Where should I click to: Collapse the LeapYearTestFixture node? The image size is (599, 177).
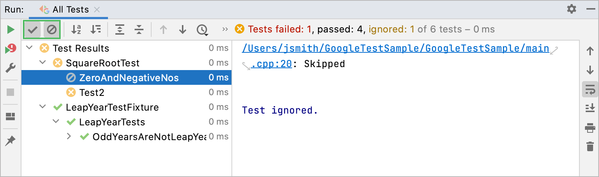click(43, 107)
